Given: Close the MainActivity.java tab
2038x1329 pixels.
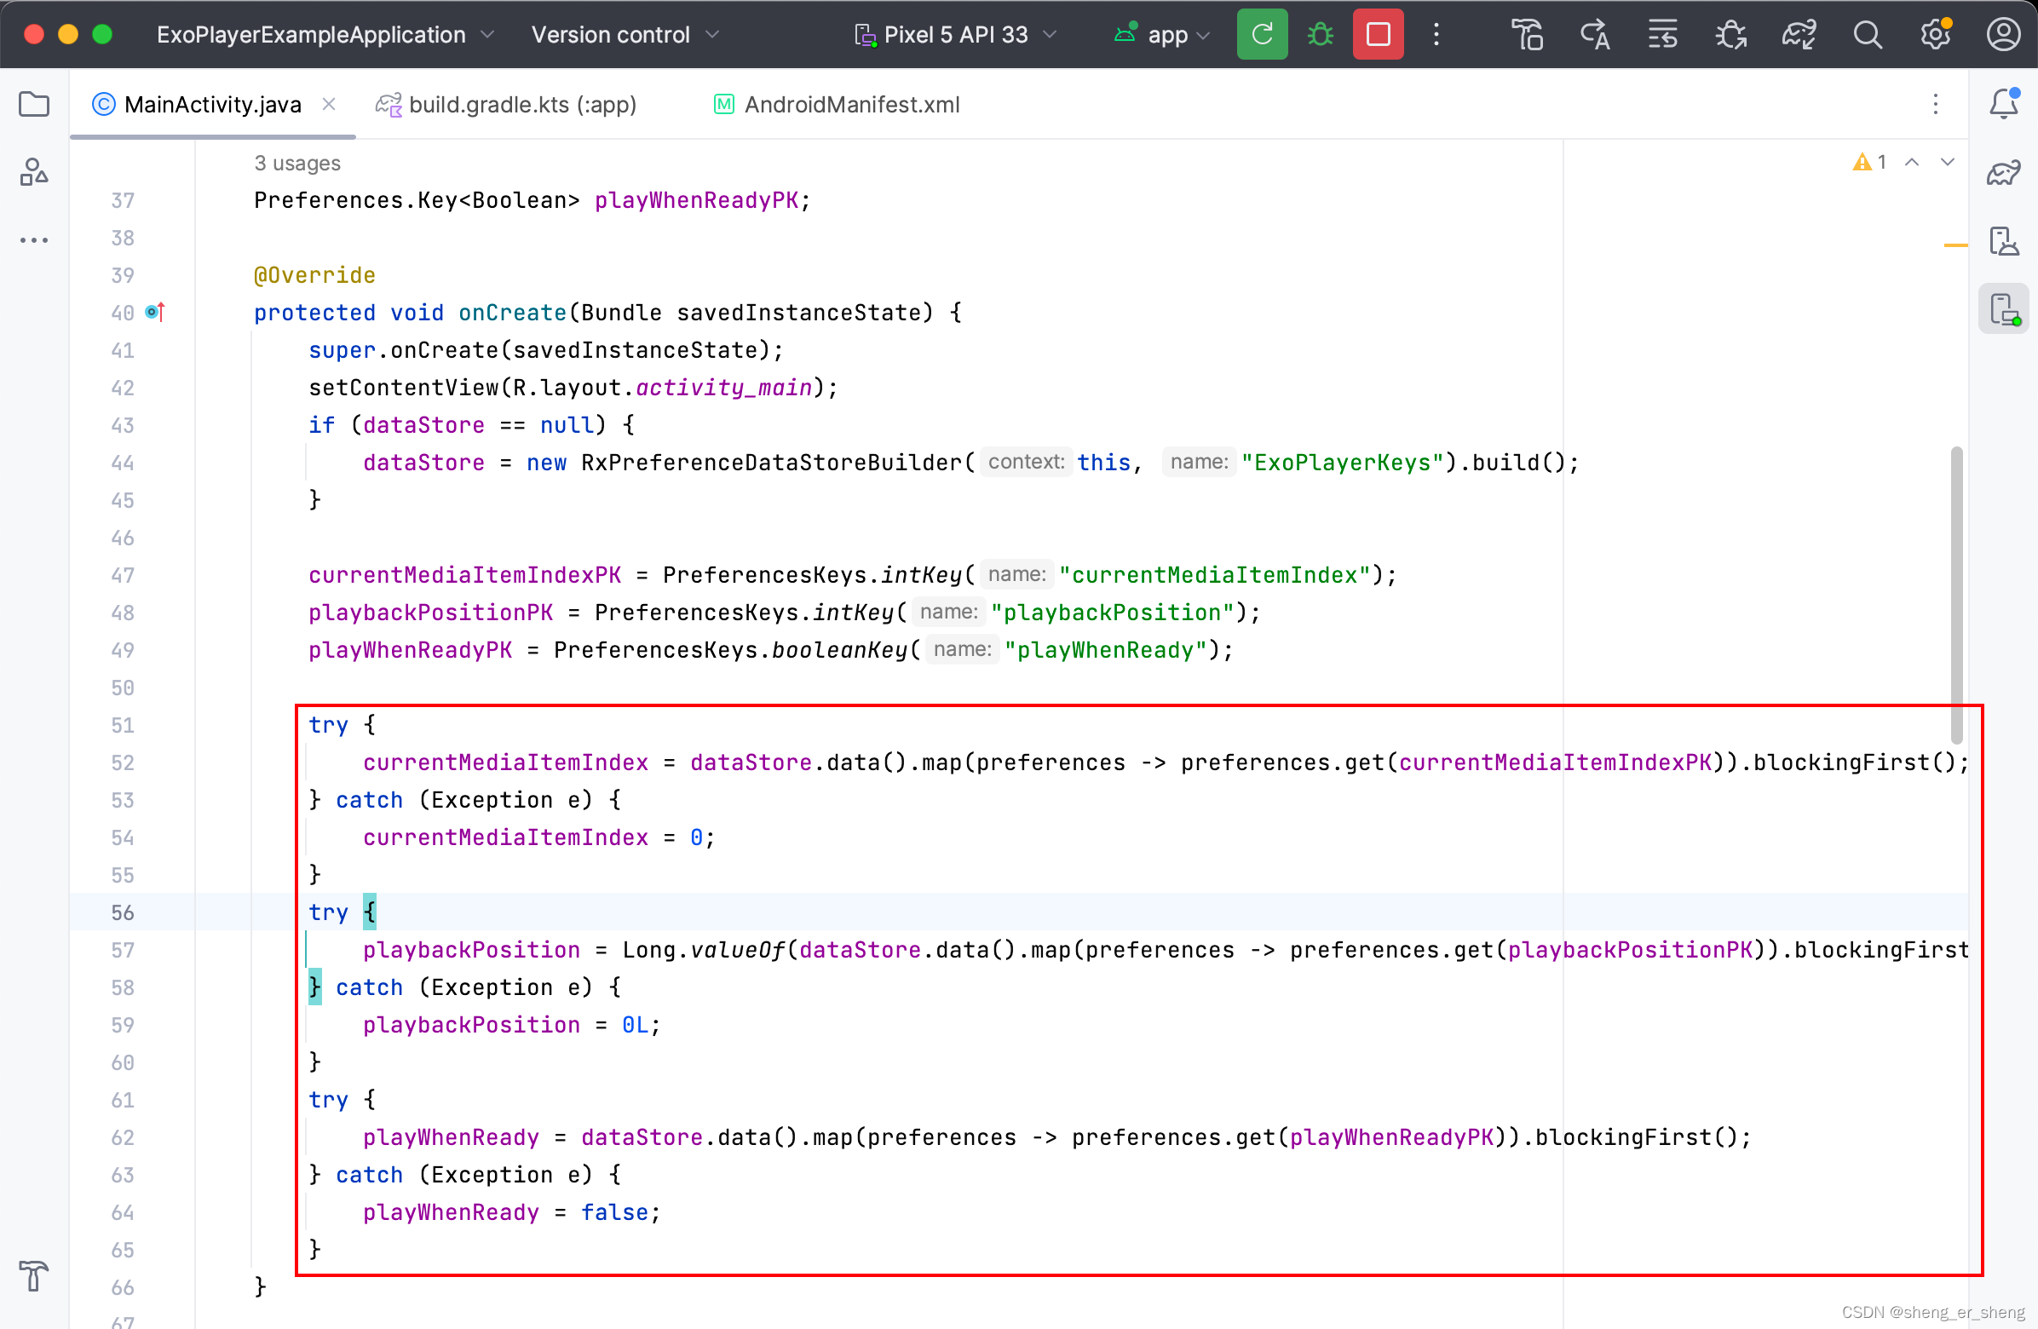Looking at the screenshot, I should [329, 104].
